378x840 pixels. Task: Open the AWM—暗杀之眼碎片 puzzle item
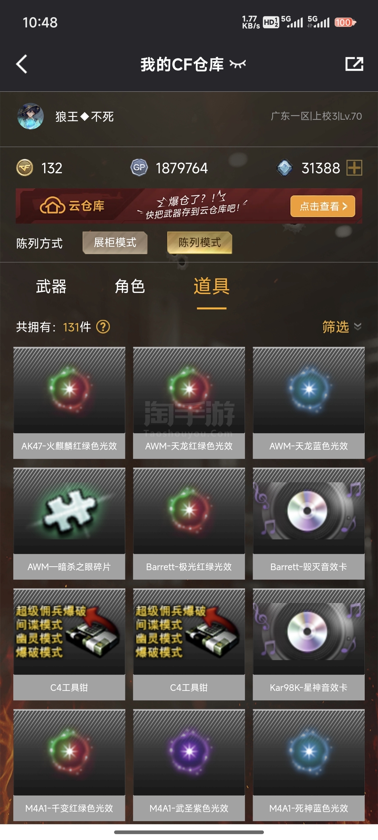[69, 524]
